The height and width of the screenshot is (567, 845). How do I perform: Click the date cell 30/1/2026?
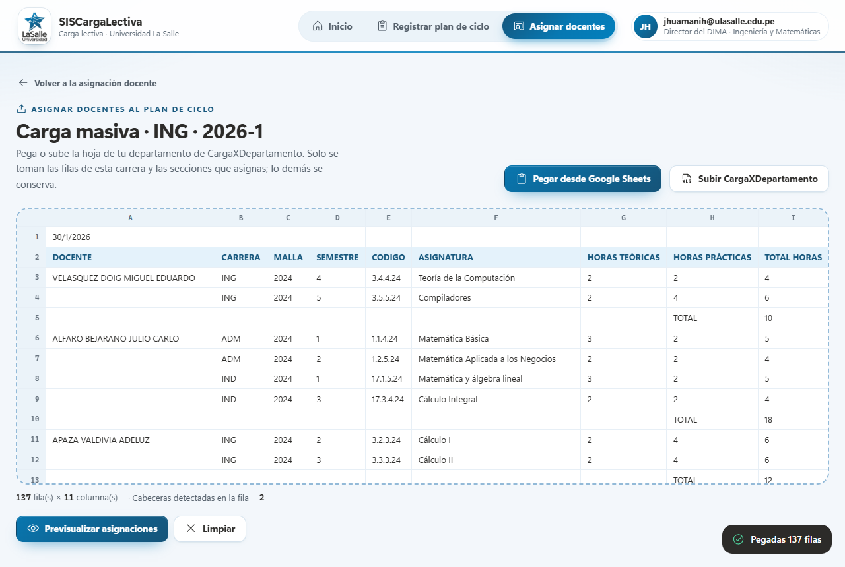coord(130,237)
